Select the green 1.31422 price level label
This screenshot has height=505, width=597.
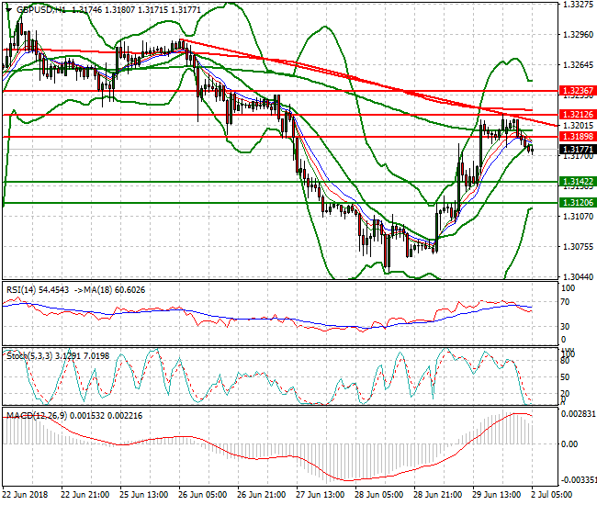[x=578, y=182]
